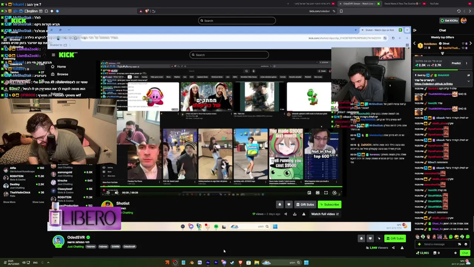
Task: Click the Get KICKs button
Action: tap(449, 21)
